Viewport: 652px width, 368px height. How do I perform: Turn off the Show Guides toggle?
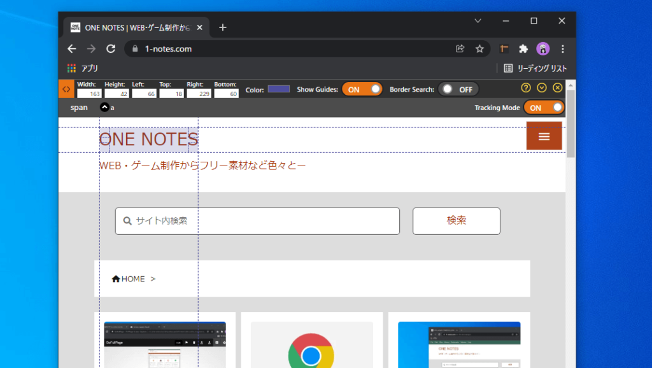tap(362, 88)
